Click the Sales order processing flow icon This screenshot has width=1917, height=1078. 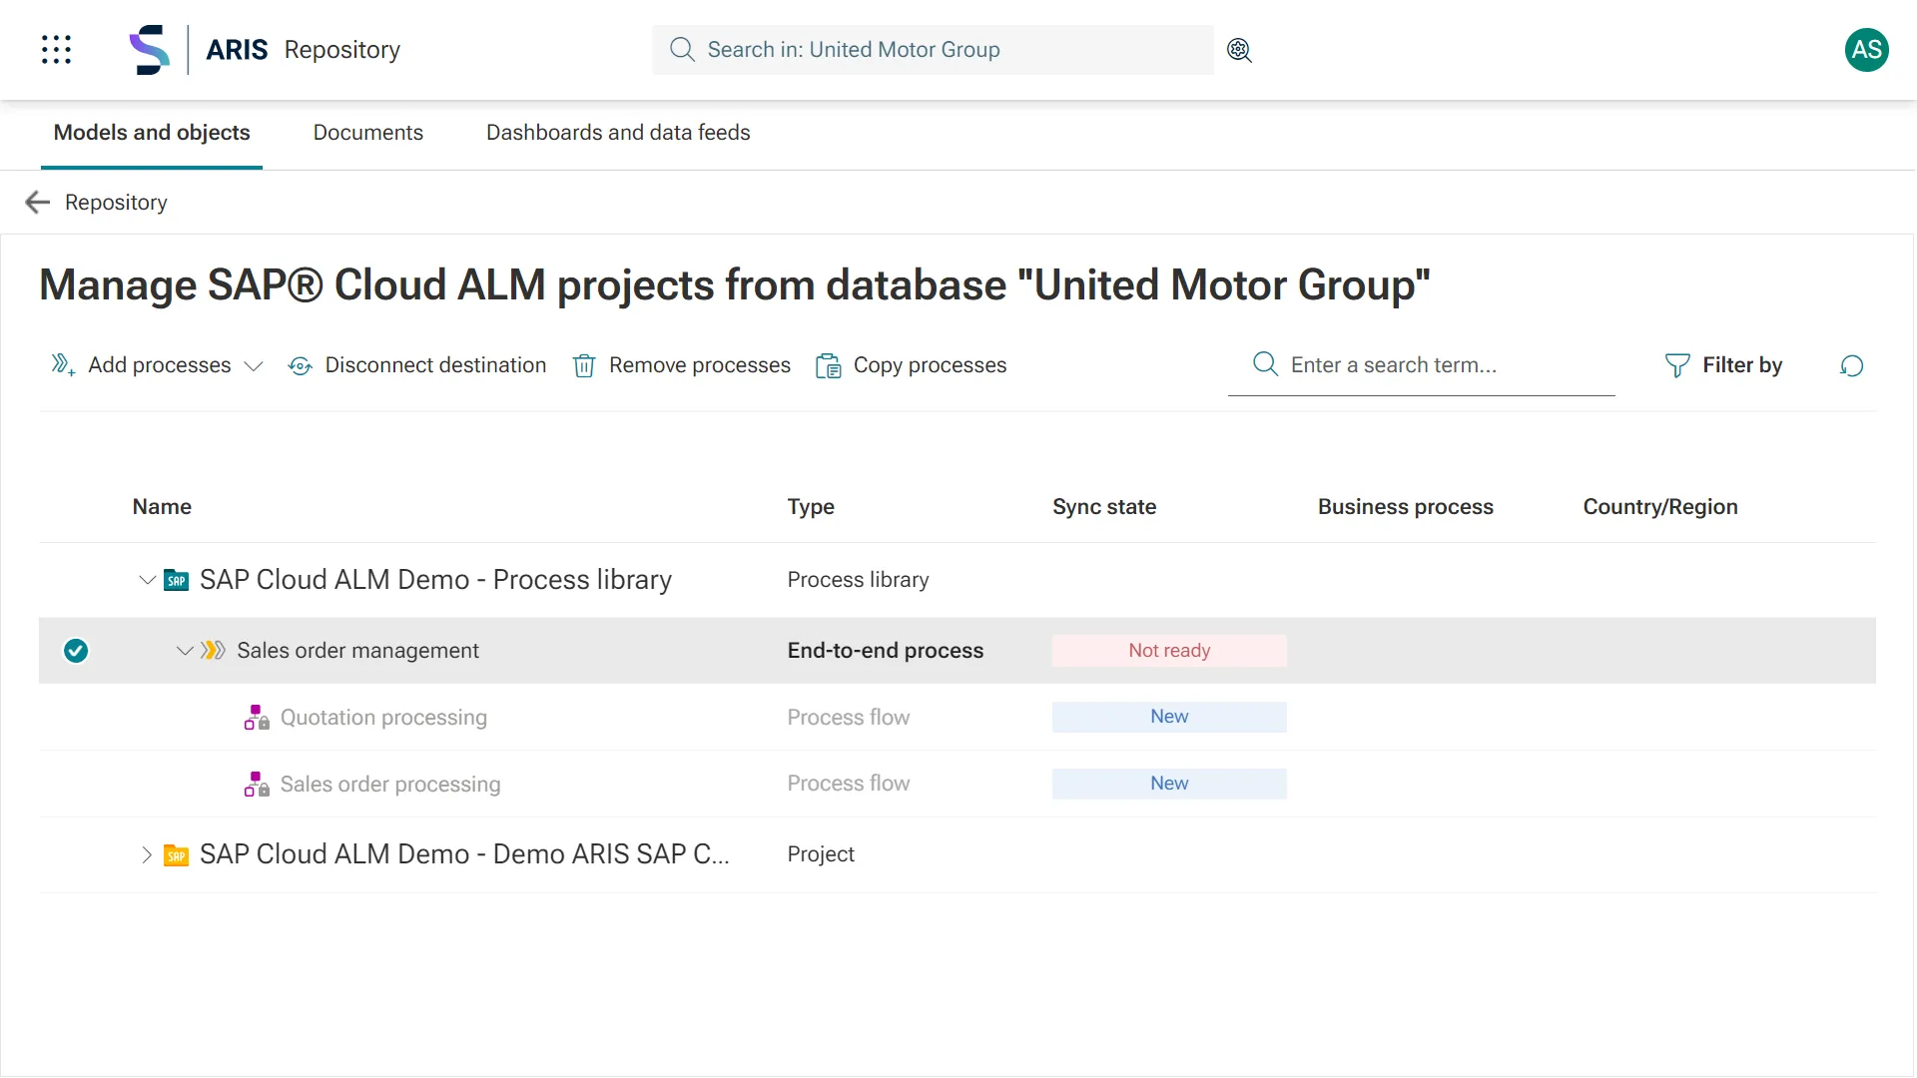click(x=257, y=785)
